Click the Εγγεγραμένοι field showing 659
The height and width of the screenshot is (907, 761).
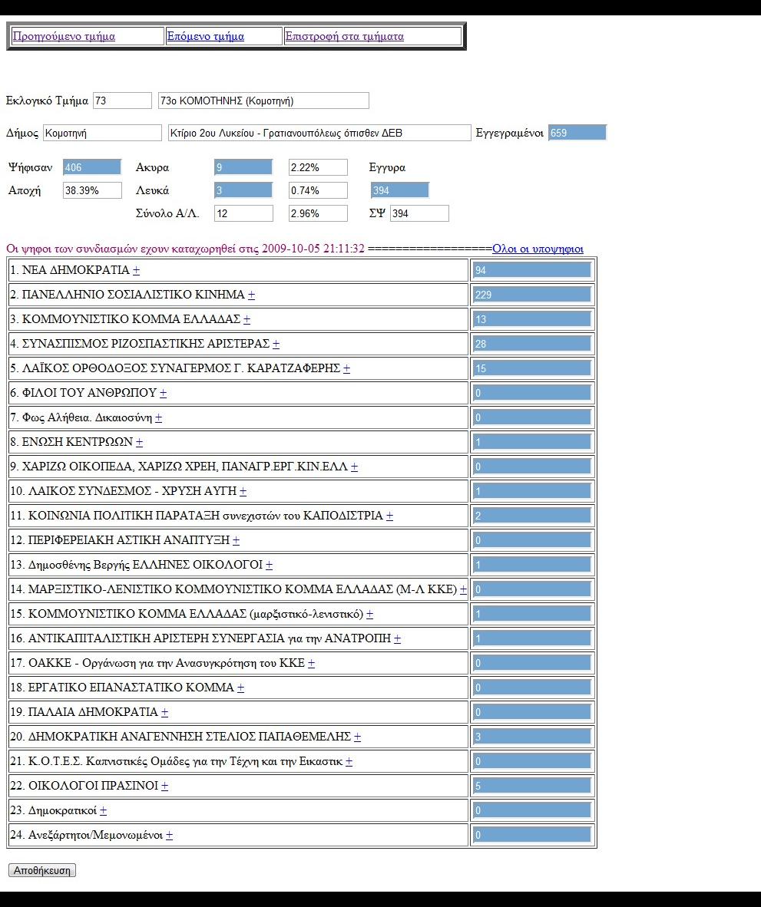point(577,133)
